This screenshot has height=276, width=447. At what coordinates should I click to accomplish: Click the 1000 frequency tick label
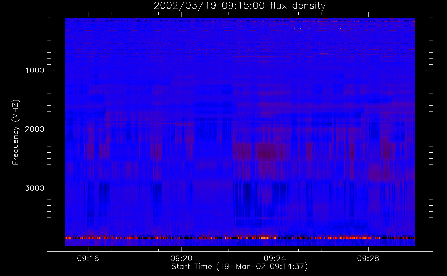(35, 70)
